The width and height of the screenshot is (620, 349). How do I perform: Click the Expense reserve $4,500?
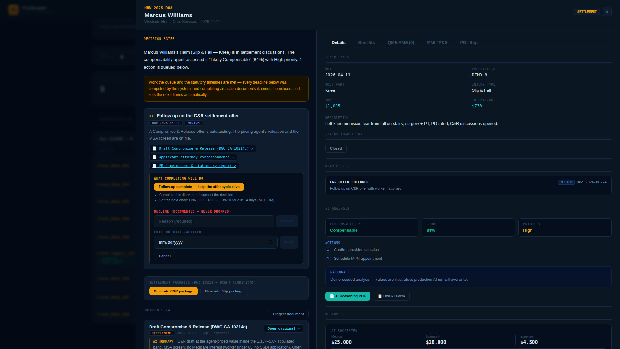[x=529, y=342]
